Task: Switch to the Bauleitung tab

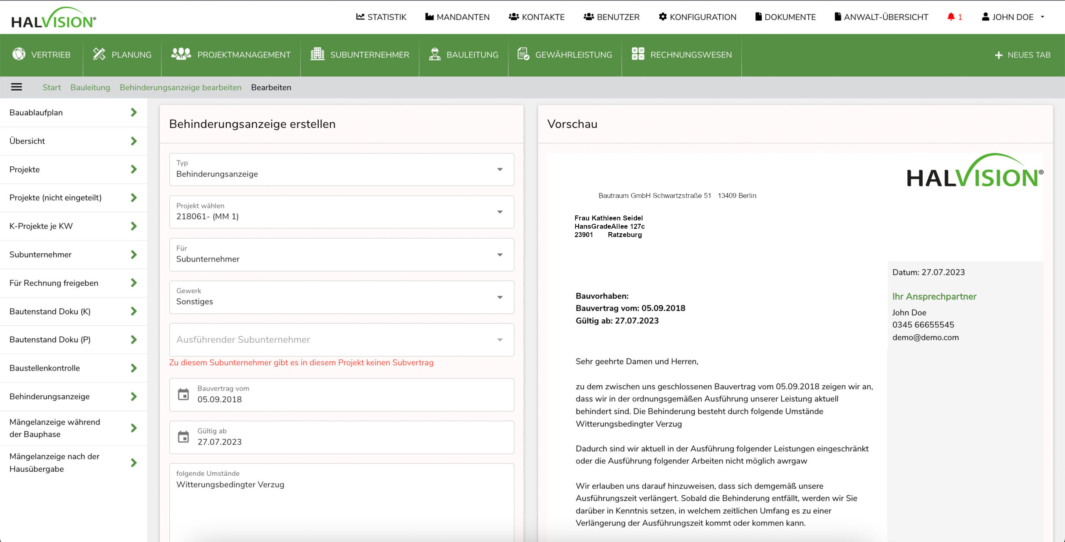Action: click(463, 55)
